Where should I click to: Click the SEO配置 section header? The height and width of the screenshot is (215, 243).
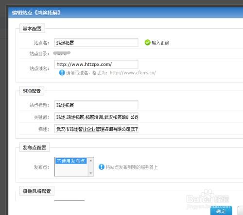(x=32, y=91)
